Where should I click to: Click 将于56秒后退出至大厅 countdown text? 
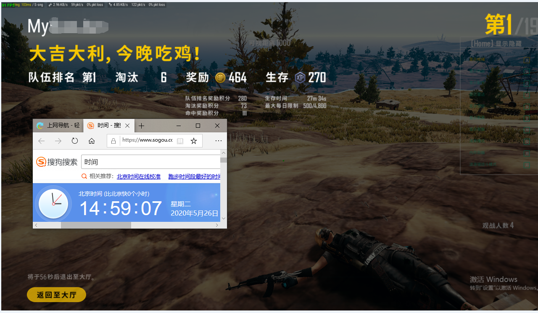pos(61,277)
